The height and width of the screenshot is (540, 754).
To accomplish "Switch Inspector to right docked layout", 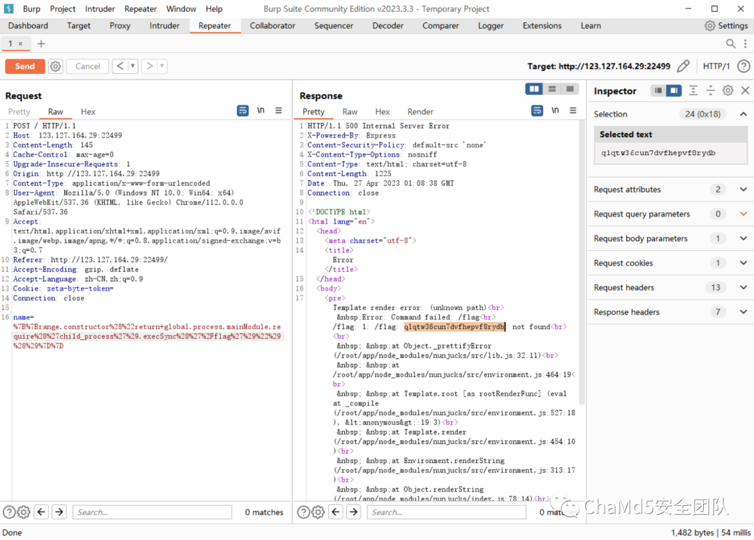I will (674, 91).
